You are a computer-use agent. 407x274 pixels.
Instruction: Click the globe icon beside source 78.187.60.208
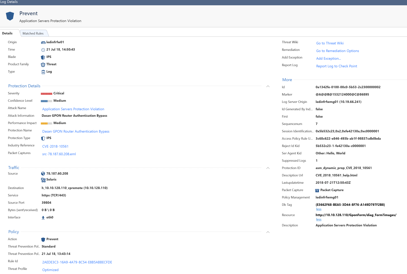tap(43, 174)
